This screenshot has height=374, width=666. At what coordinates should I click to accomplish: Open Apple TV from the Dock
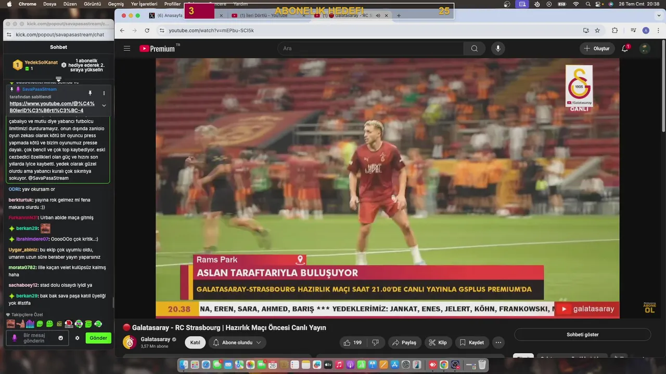[x=328, y=365]
